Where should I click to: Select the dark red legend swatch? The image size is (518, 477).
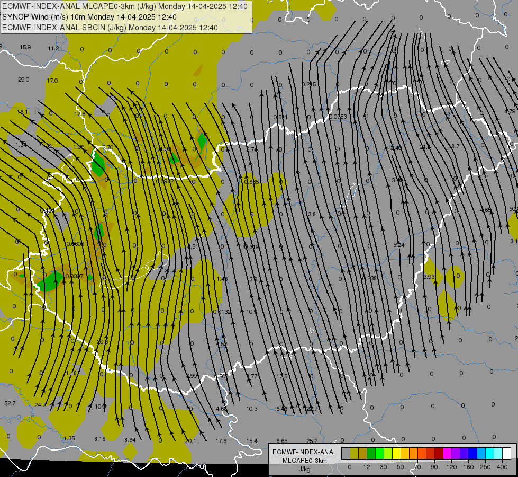(x=439, y=453)
